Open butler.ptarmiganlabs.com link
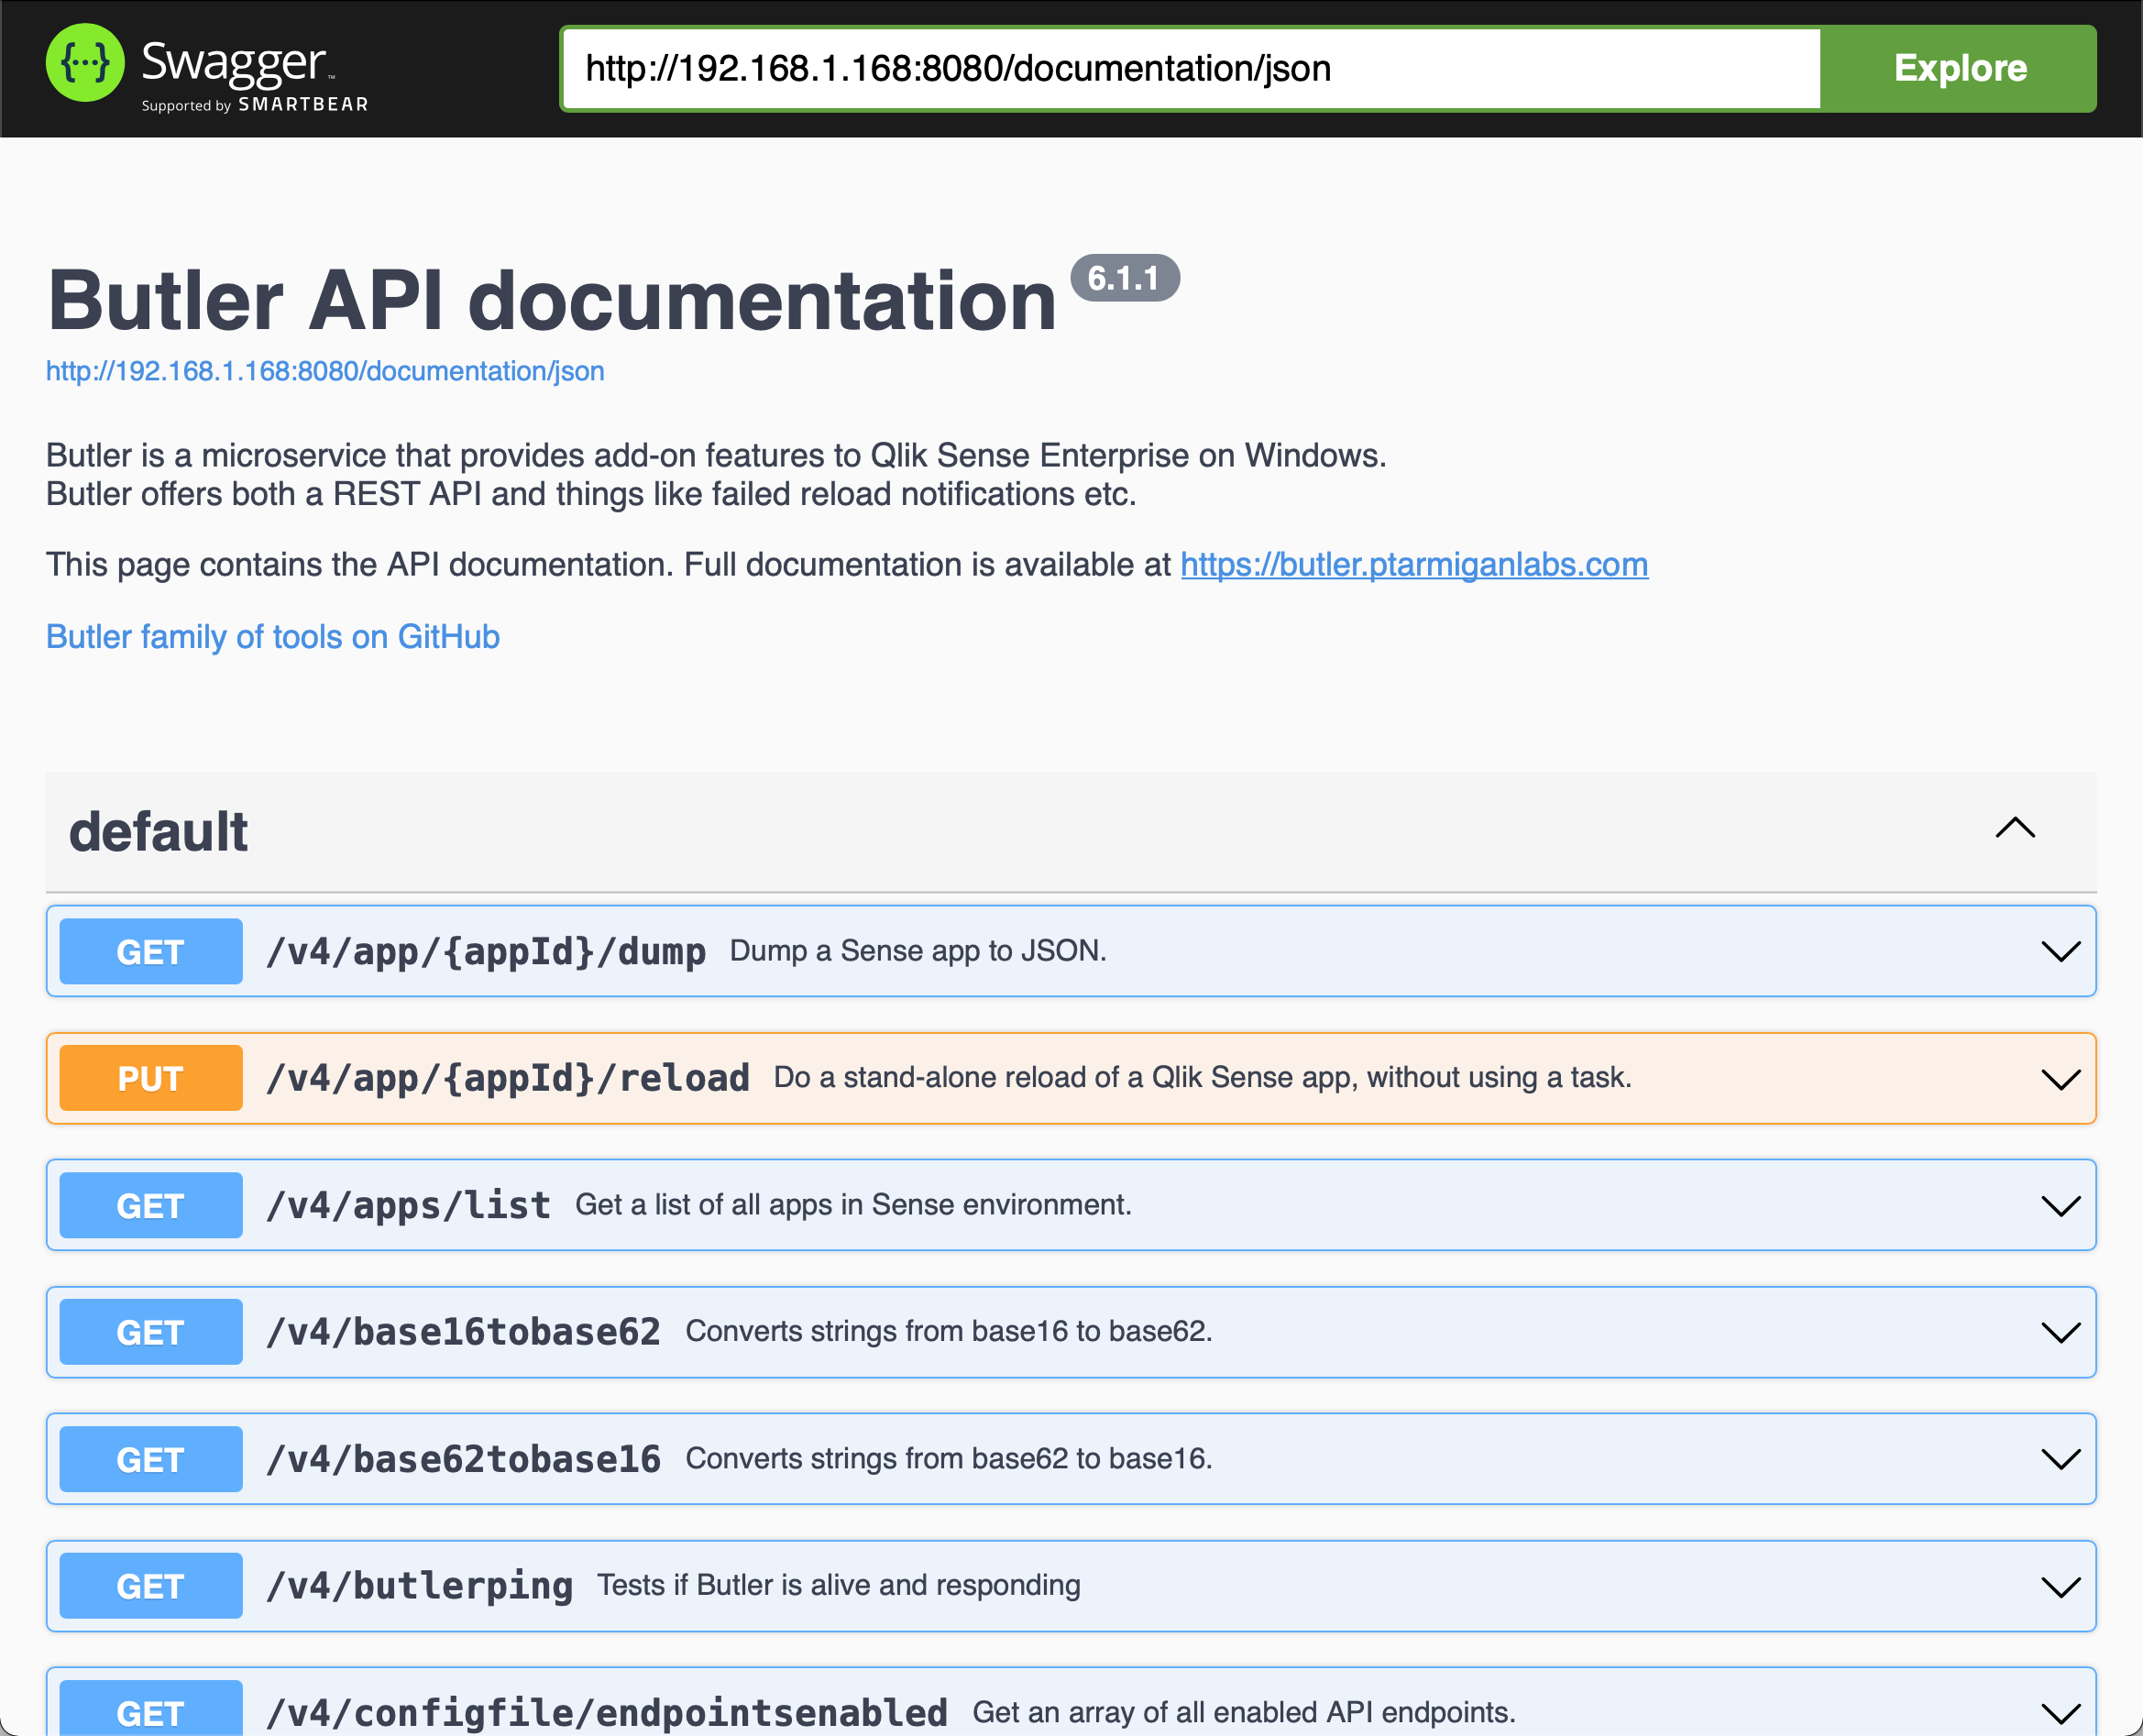 [1413, 565]
